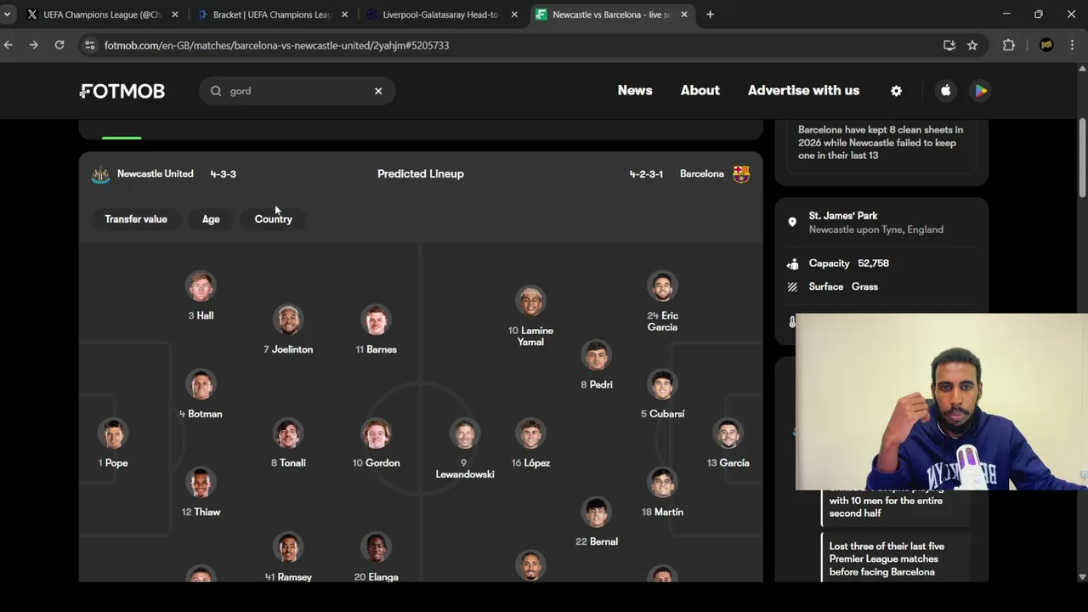1088x612 pixels.
Task: Click Martín's player photo
Action: click(x=662, y=483)
